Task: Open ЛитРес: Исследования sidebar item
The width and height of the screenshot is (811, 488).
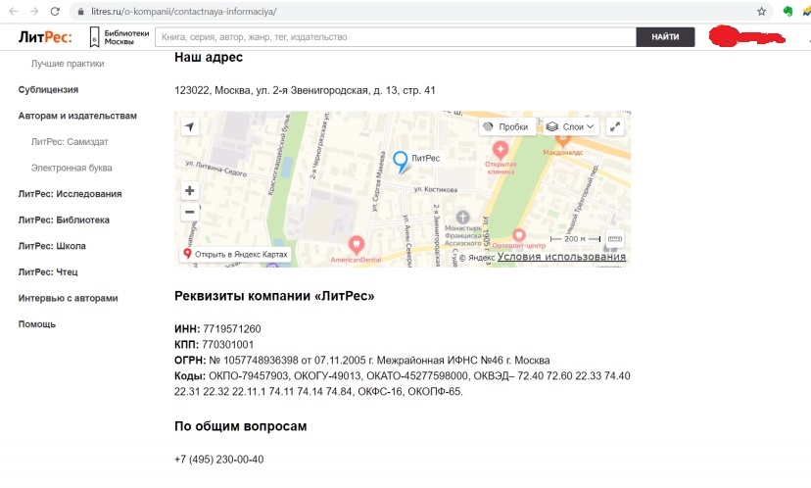Action: pyautogui.click(x=70, y=194)
